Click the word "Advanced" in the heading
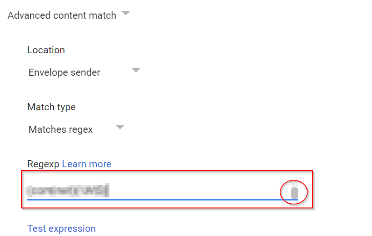Image resolution: width=372 pixels, height=236 pixels. [x=29, y=15]
